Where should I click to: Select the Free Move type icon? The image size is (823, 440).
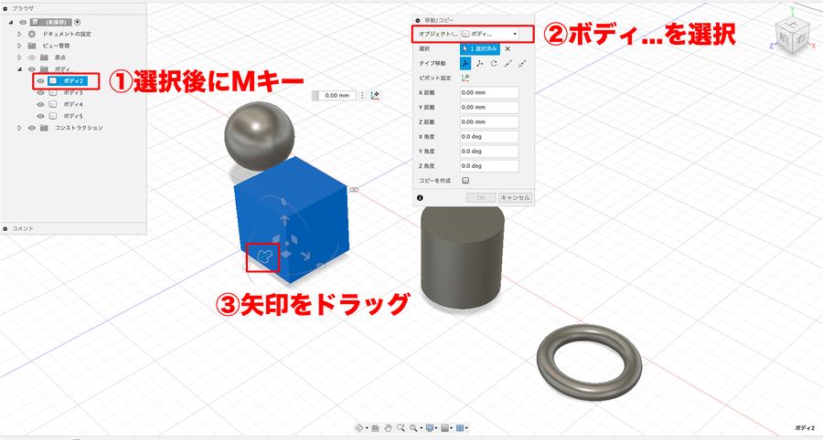click(x=465, y=63)
